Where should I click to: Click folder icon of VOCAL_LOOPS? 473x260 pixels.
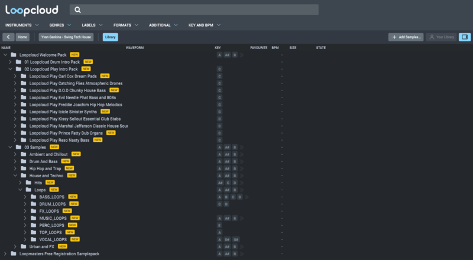(x=34, y=239)
